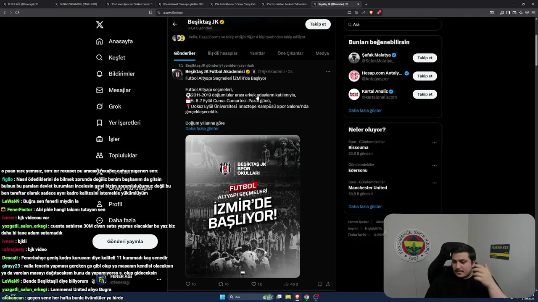
Task: Switch to Öne Çıkanlar tab
Action: click(x=290, y=53)
